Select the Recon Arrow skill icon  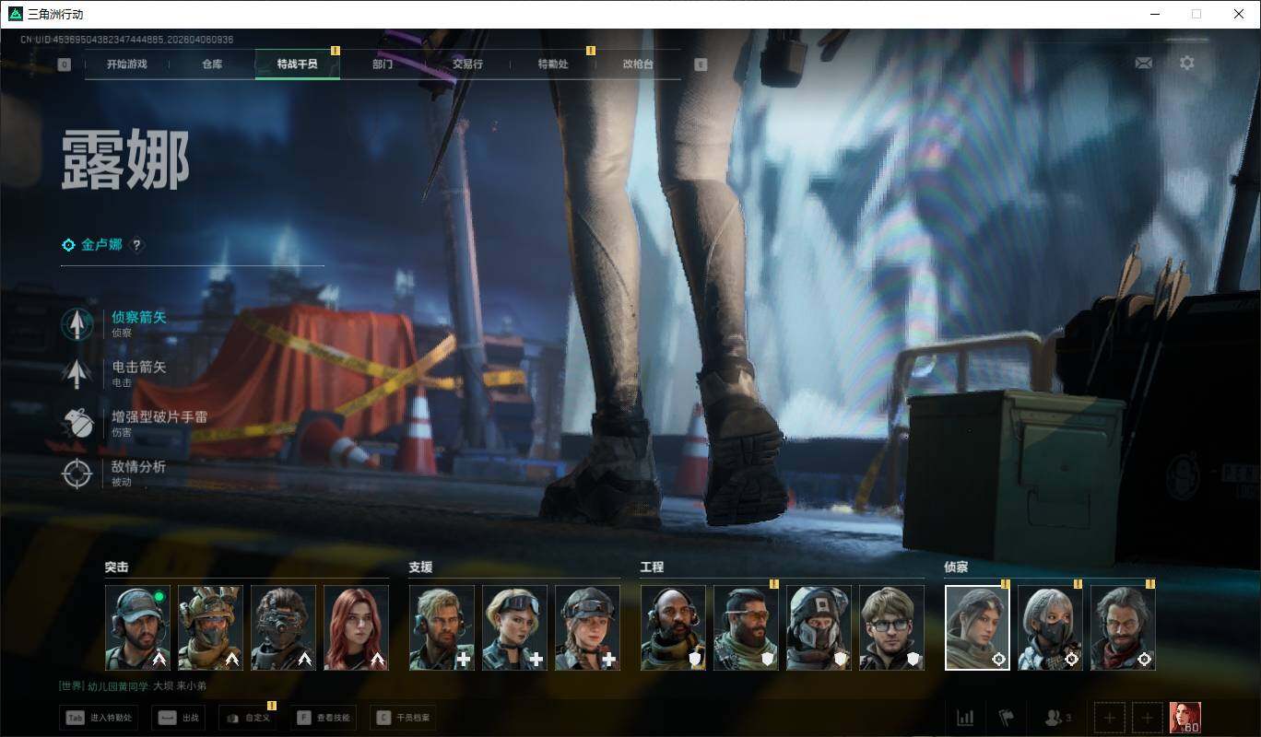point(77,323)
